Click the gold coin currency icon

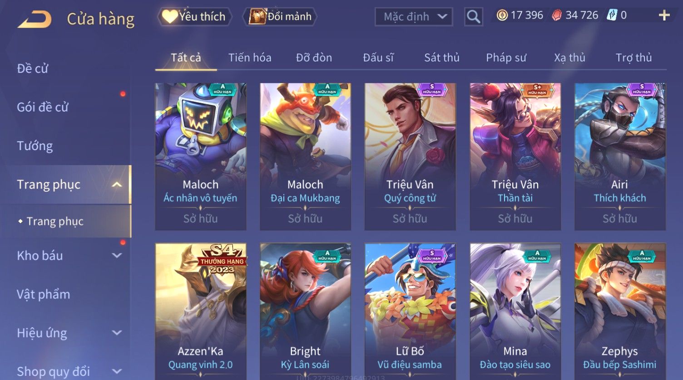502,15
